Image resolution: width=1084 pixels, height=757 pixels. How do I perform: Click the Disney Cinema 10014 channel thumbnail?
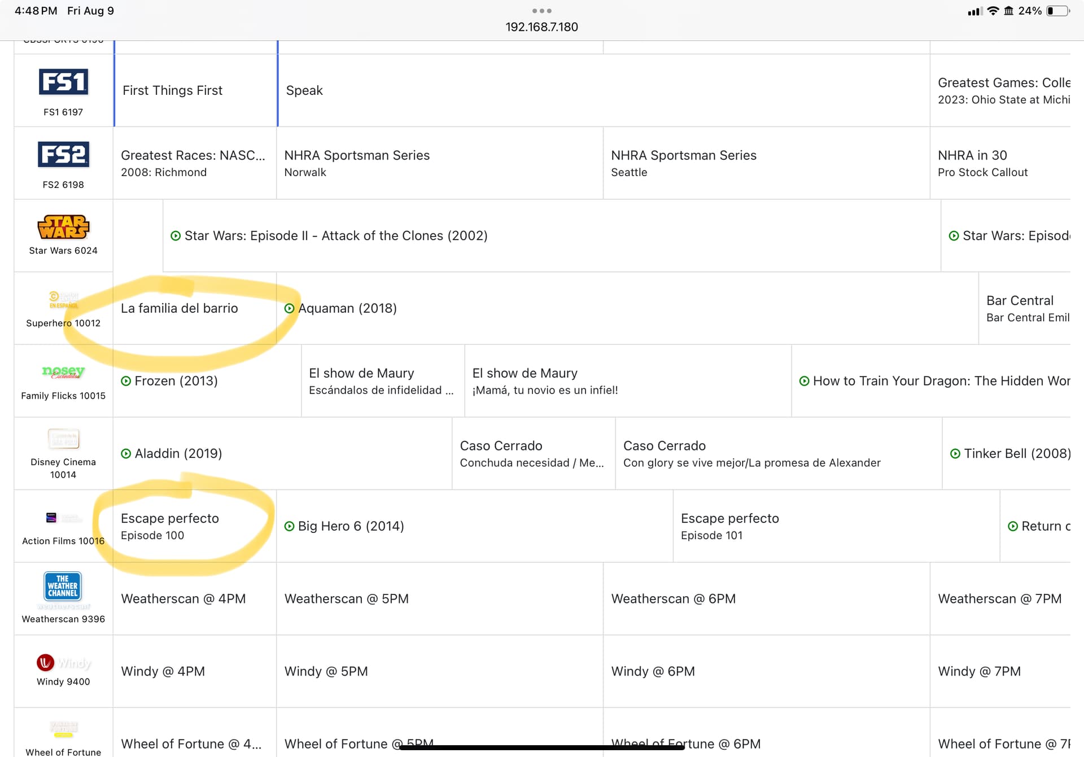[63, 439]
